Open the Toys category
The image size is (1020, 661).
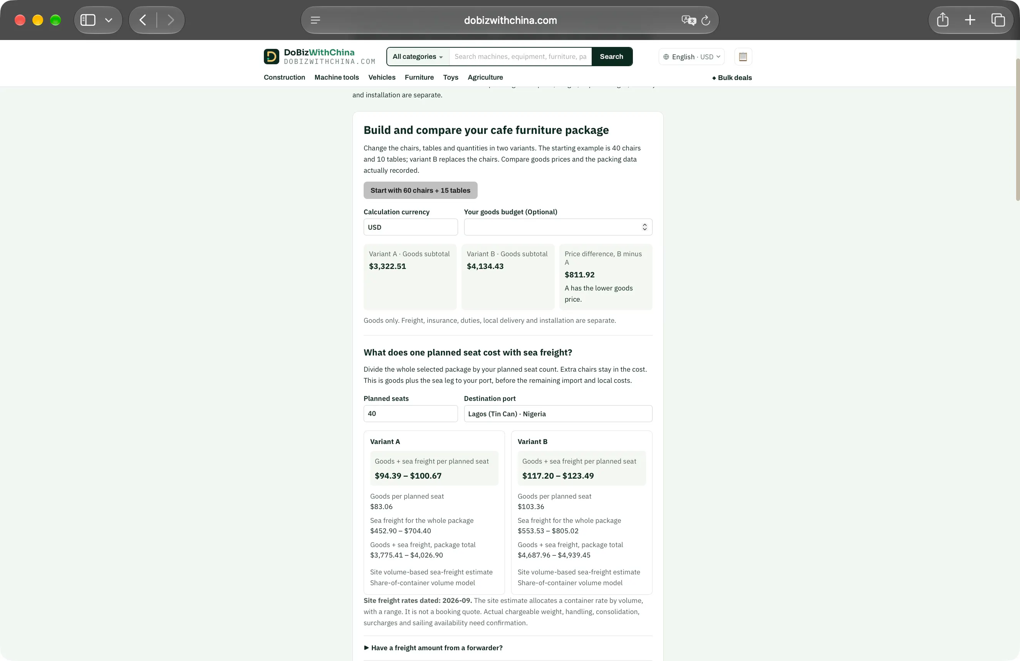pyautogui.click(x=450, y=77)
